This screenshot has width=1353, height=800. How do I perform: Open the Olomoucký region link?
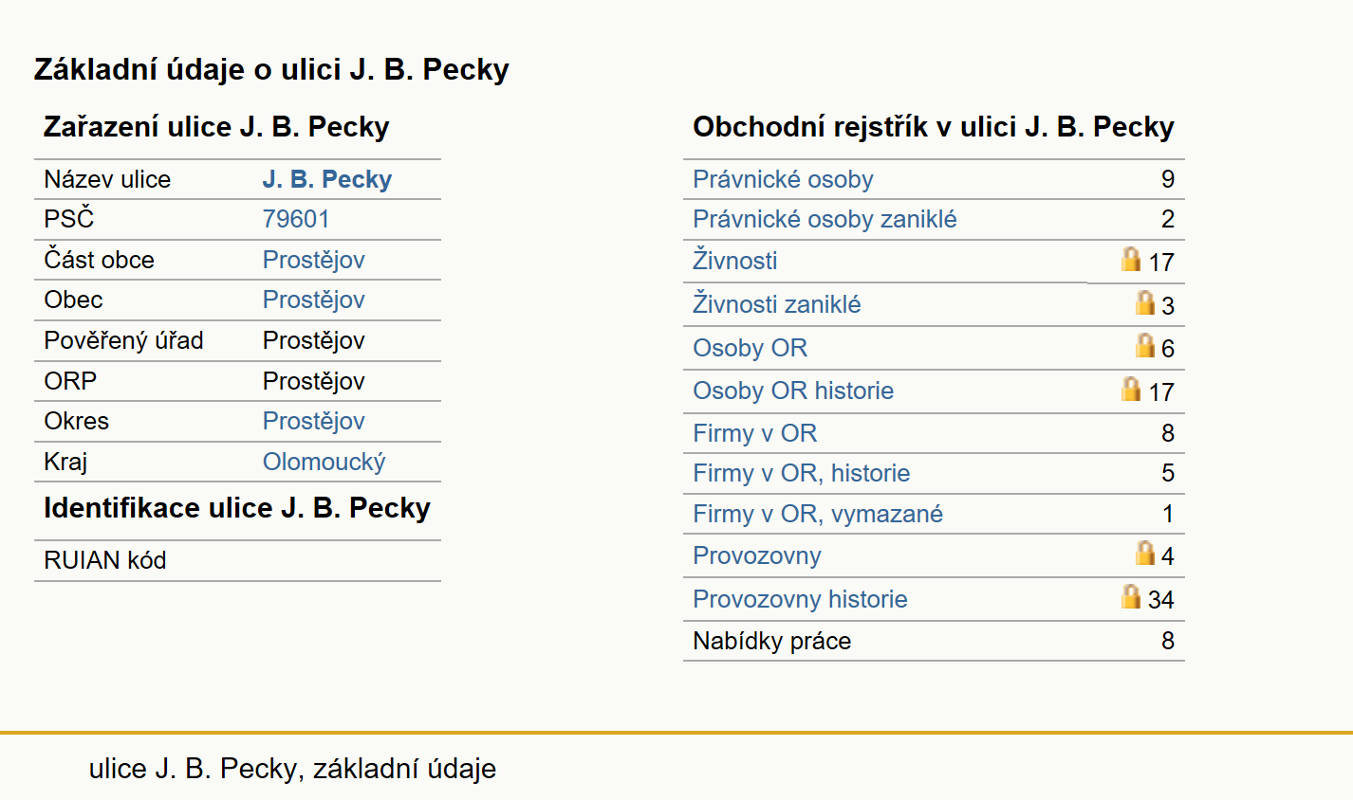(324, 462)
